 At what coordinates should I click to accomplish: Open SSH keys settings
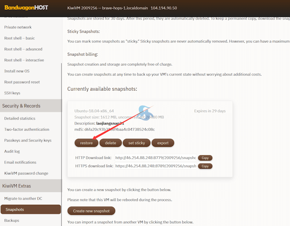(12, 93)
